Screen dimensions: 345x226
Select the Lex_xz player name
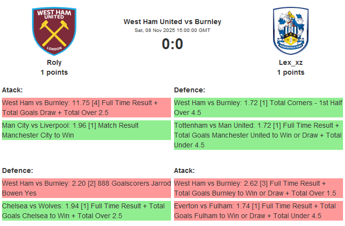click(x=290, y=62)
